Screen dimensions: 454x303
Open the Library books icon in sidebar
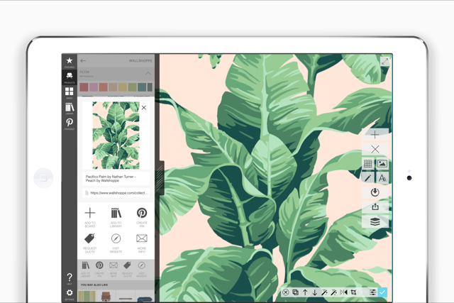(x=70, y=109)
